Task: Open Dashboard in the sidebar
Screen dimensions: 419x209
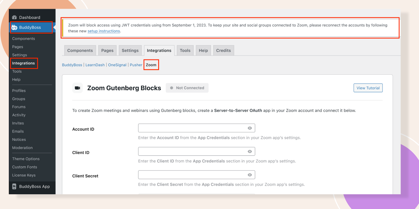Action: point(30,18)
